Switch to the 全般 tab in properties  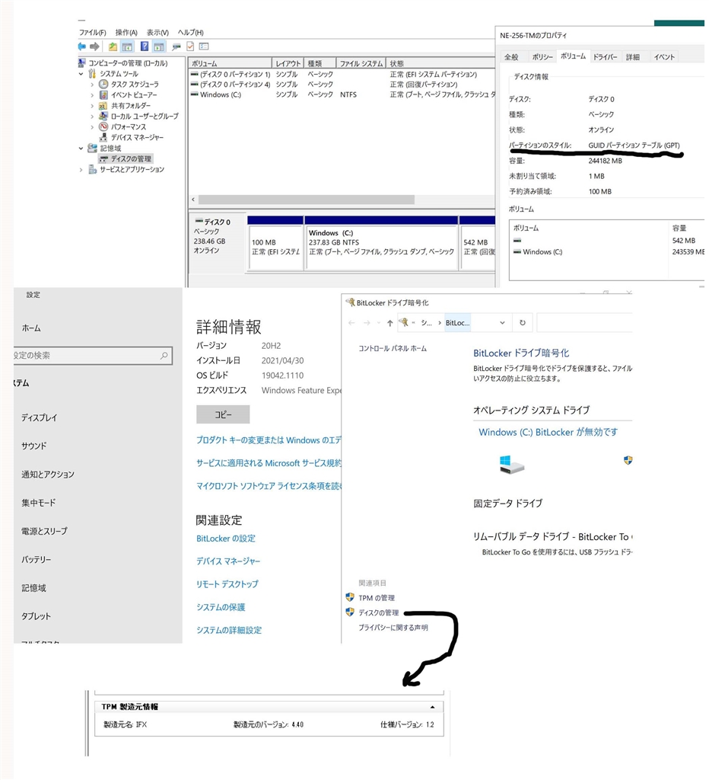511,56
